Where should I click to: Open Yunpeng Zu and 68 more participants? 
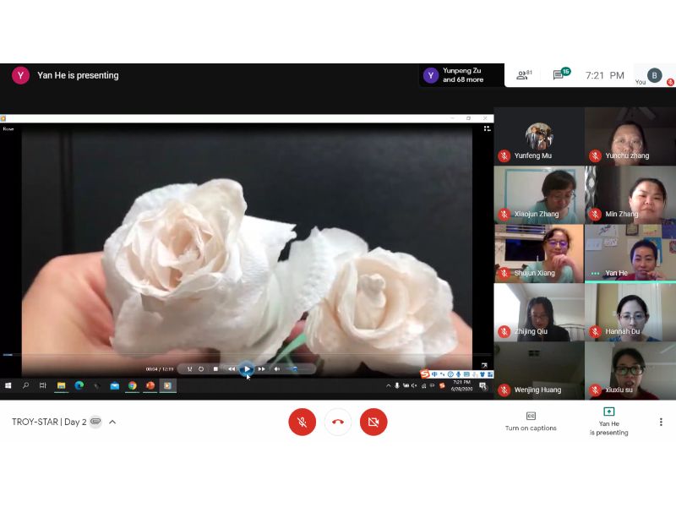pyautogui.click(x=461, y=75)
